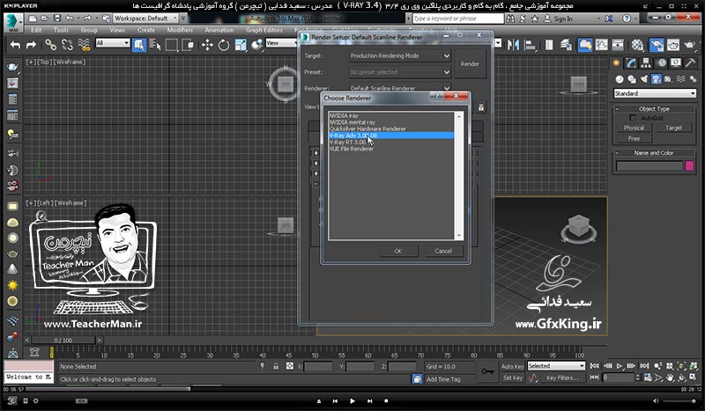
Task: Click the Render Setup teapot icon
Action: tap(657, 45)
